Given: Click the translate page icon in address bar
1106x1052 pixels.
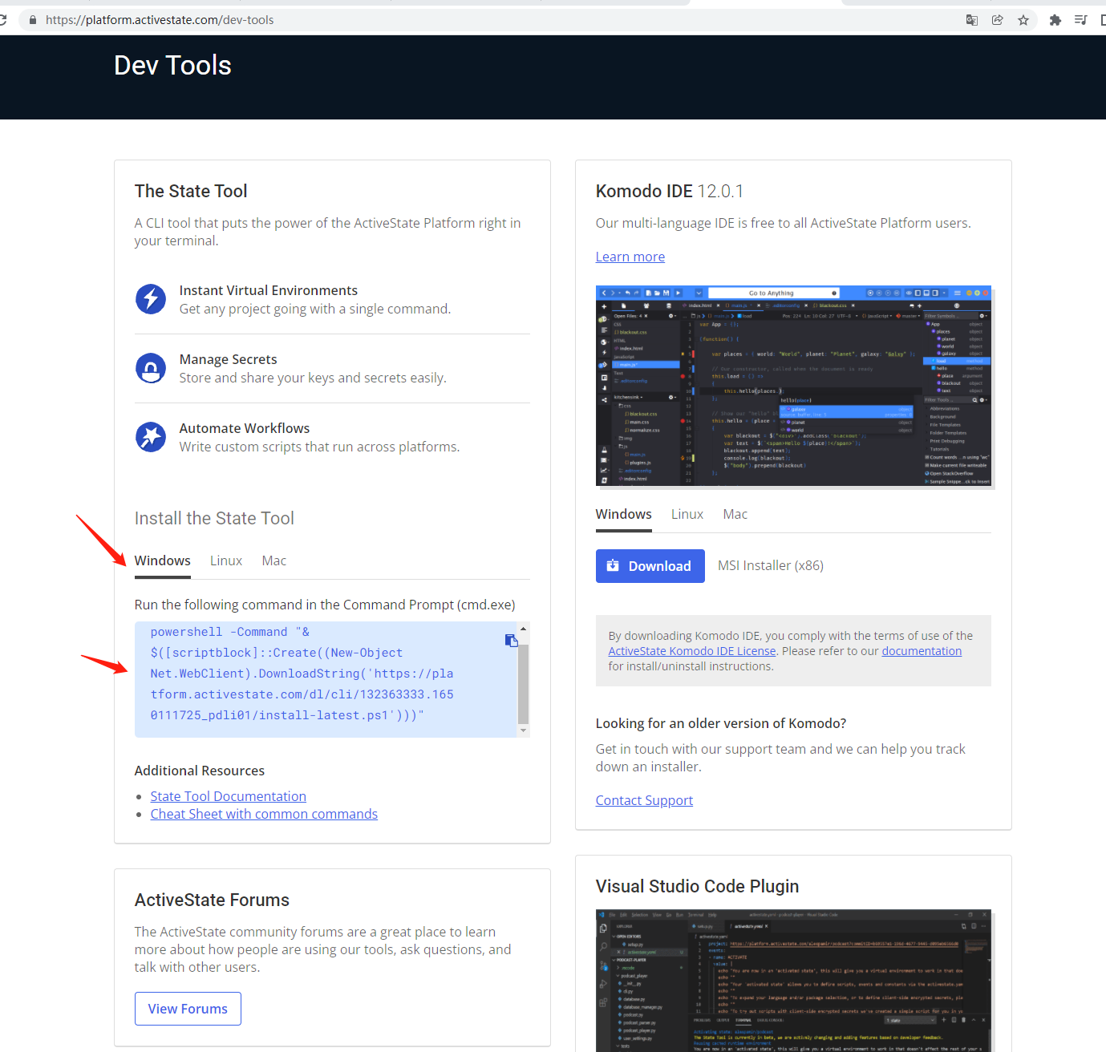Looking at the screenshot, I should tap(971, 20).
